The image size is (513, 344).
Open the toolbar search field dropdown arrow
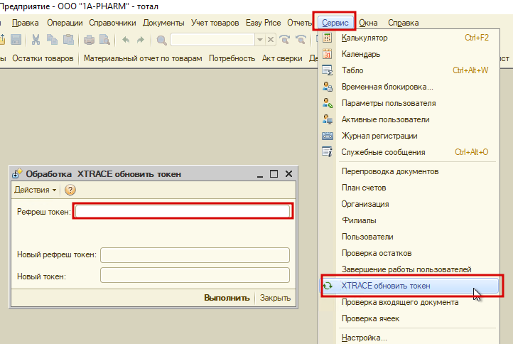pyautogui.click(x=260, y=40)
